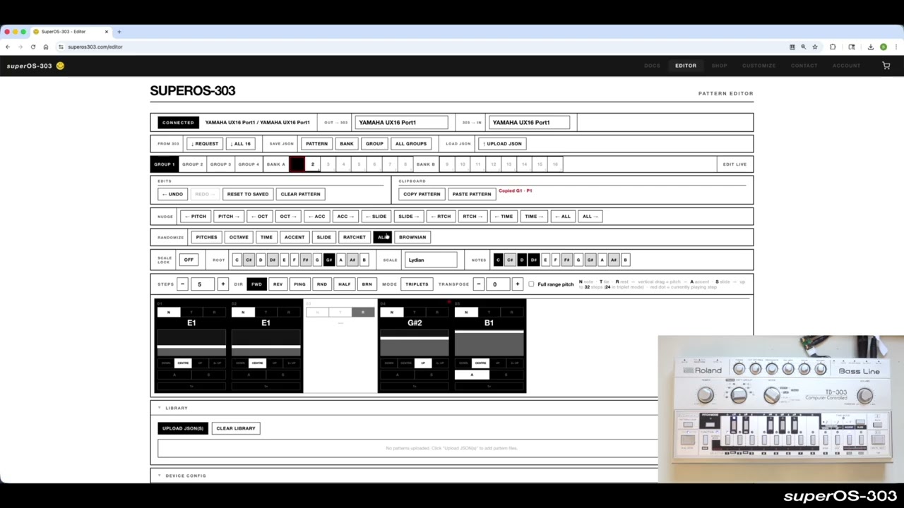Screen dimensions: 904x508
Task: Click the browser home icon
Action: pos(46,47)
